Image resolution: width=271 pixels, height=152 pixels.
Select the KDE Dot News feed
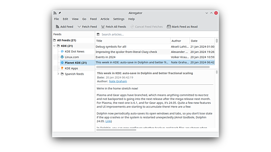(74, 51)
